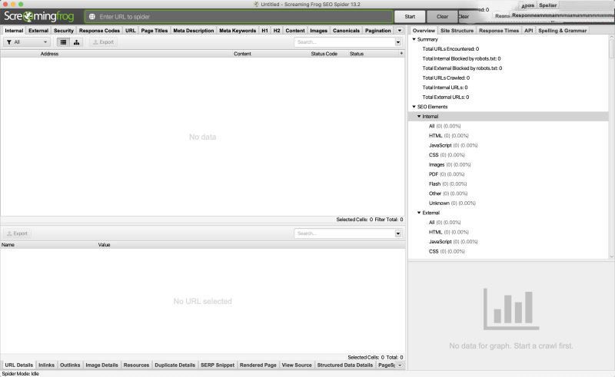
Task: Open the Pagination tab
Action: [x=377, y=31]
